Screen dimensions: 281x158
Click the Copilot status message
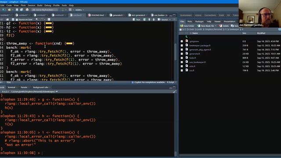click(148, 83)
